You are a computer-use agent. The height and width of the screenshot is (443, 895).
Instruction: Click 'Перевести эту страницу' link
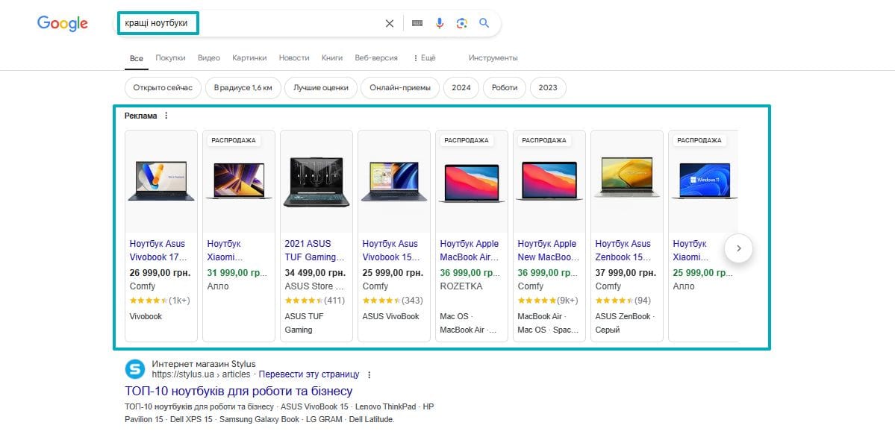click(x=309, y=374)
